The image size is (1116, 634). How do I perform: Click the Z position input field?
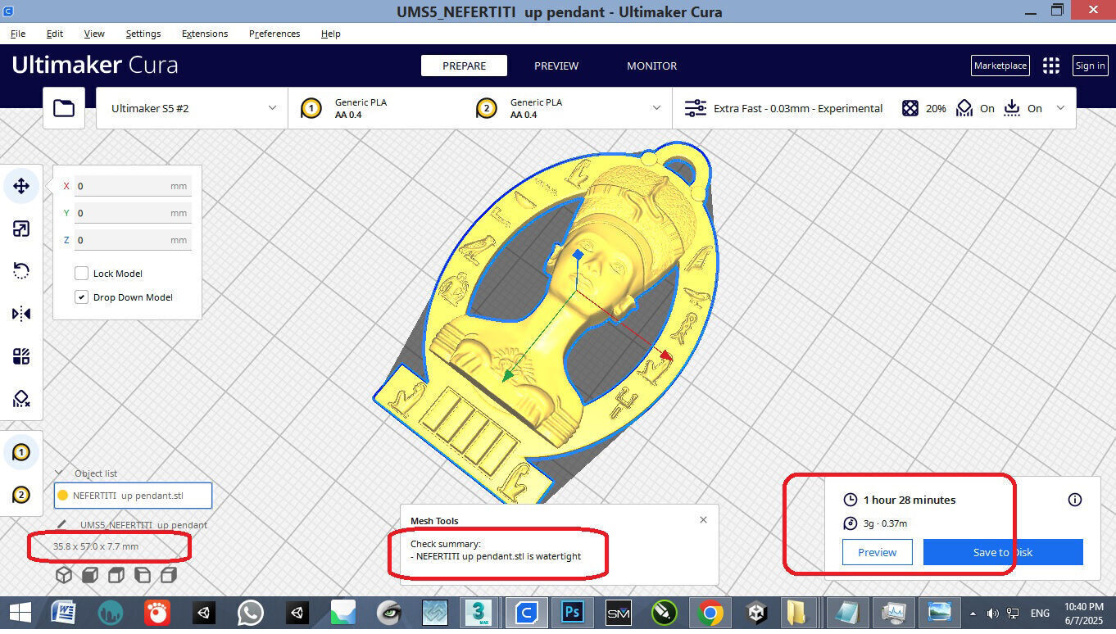pyautogui.click(x=133, y=240)
